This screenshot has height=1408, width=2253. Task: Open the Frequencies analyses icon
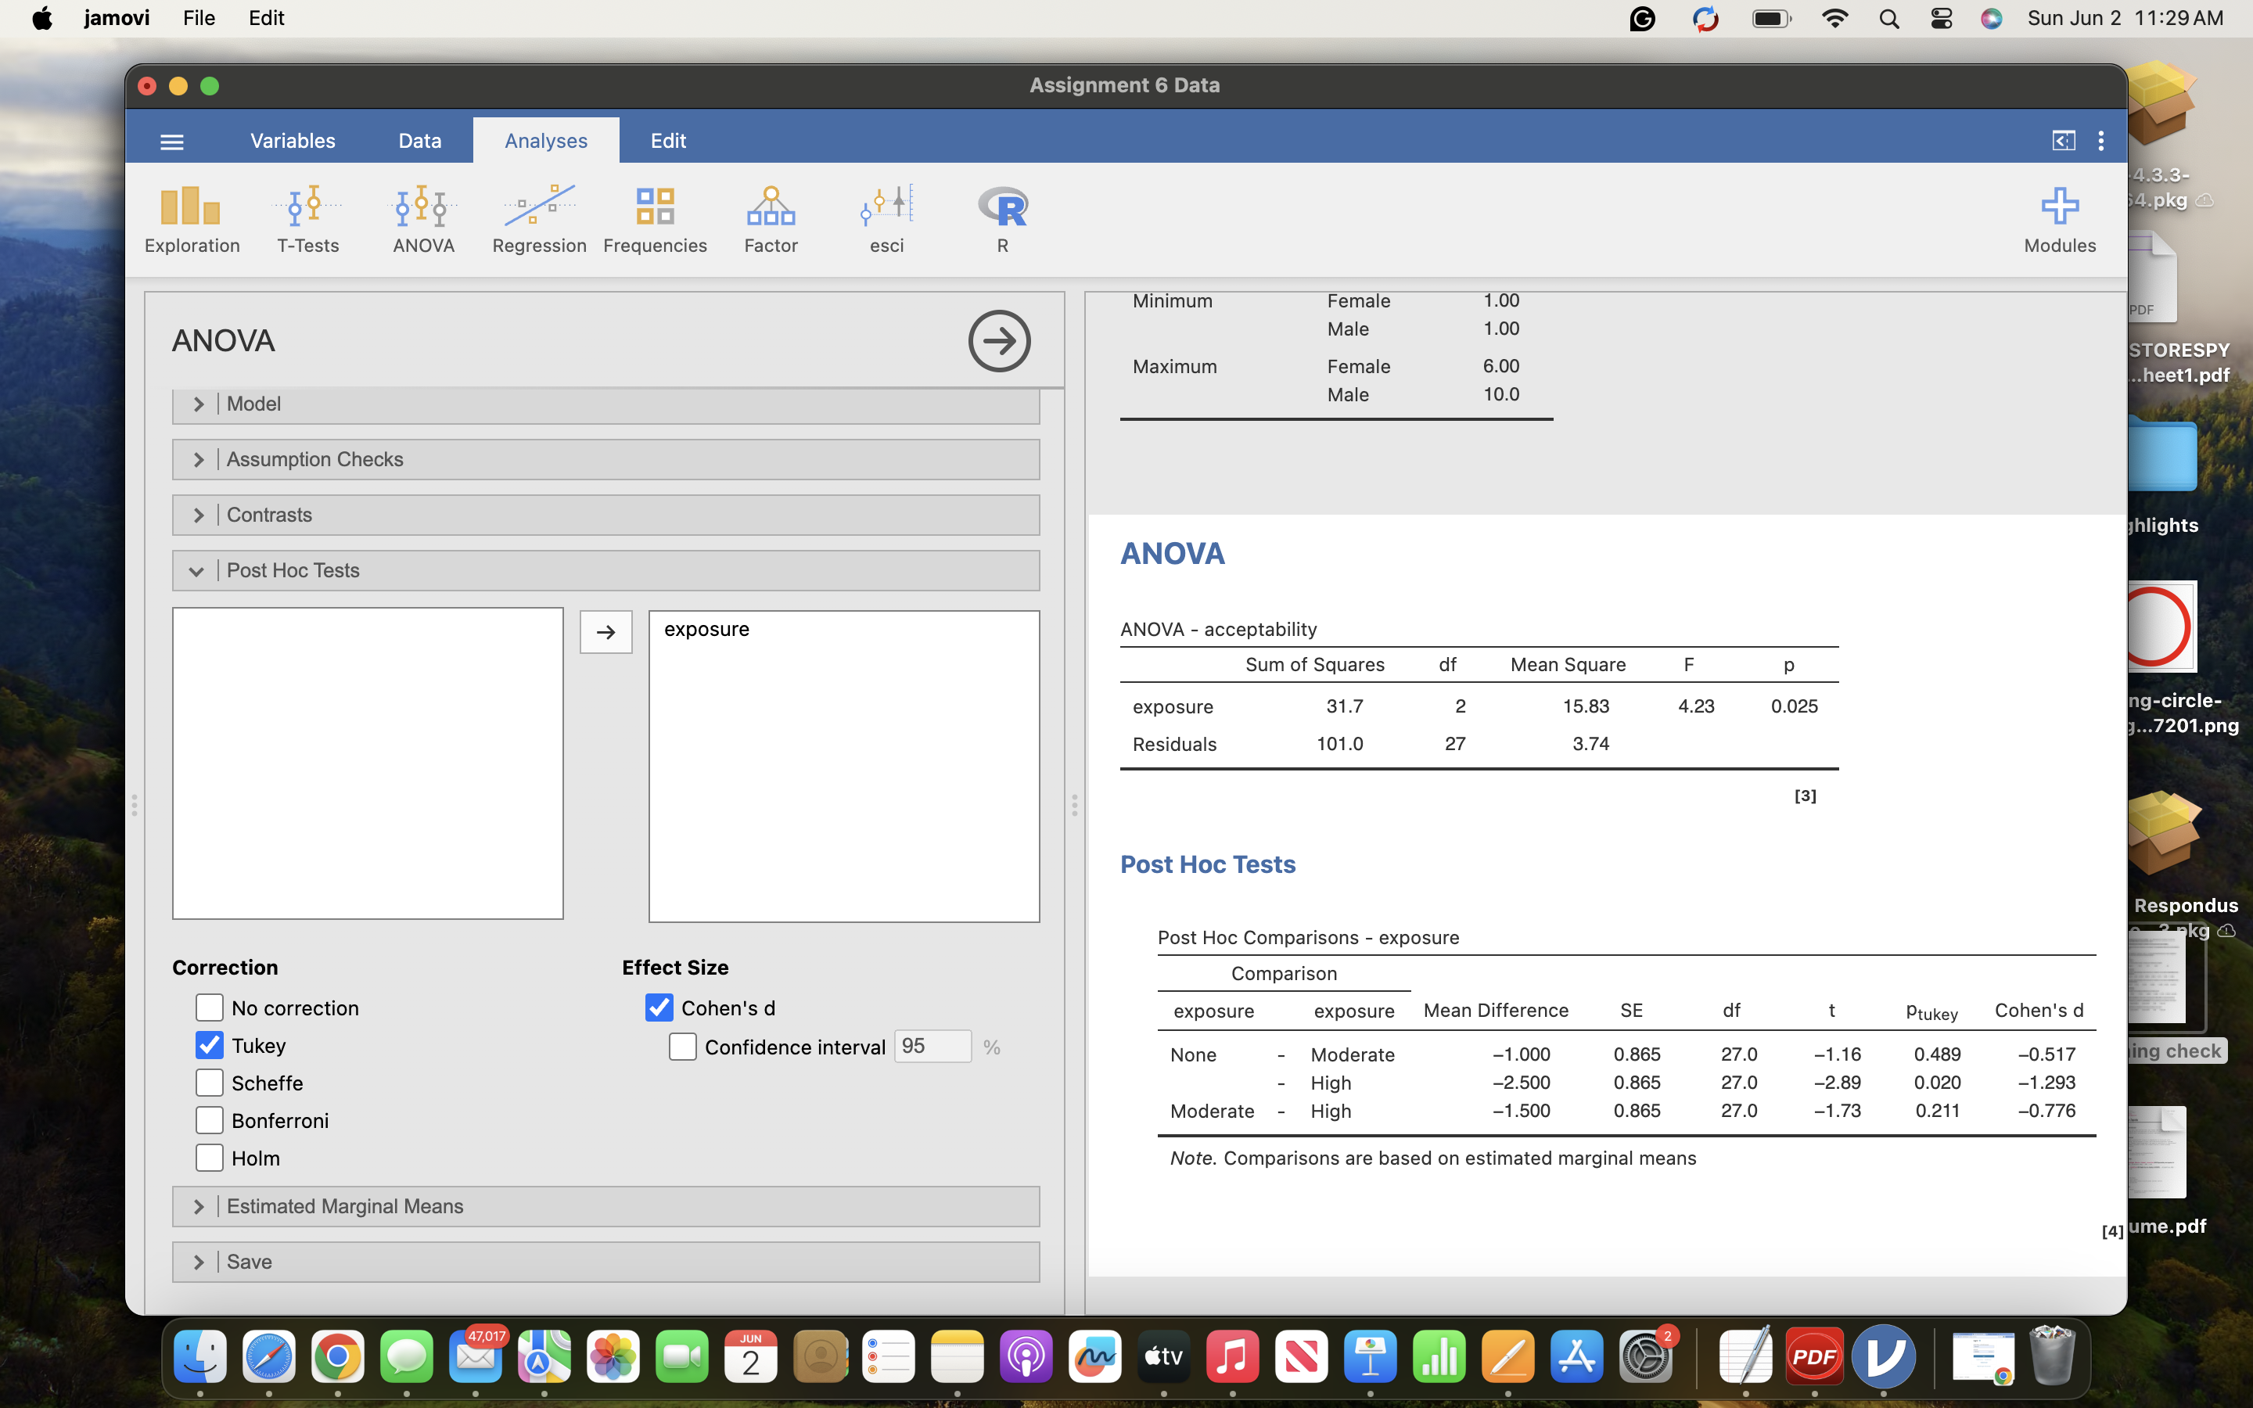[x=655, y=219]
